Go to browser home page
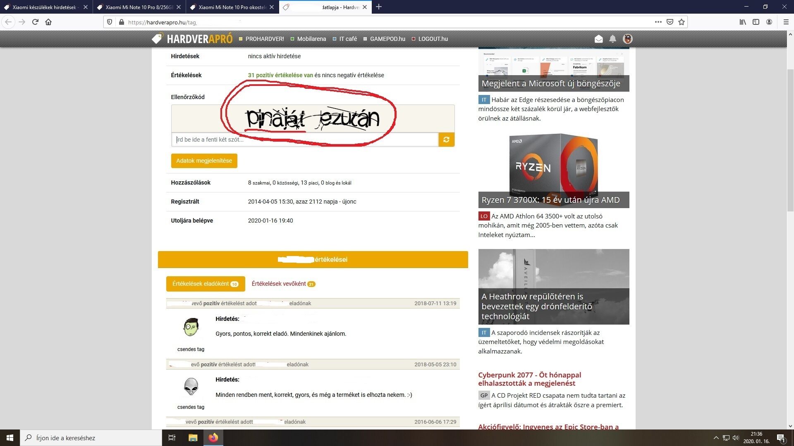 pos(48,22)
